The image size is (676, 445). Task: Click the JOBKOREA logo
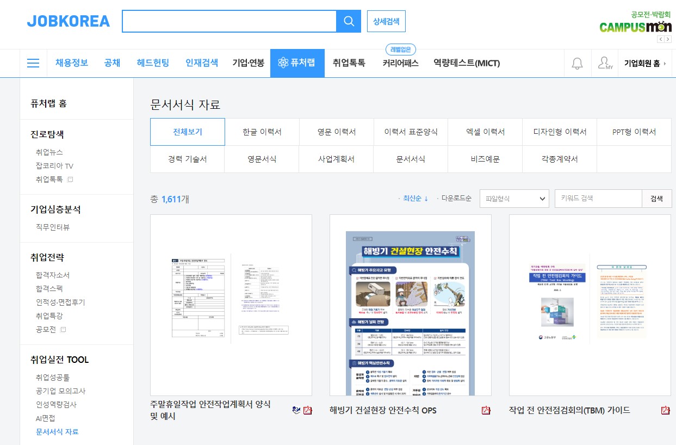tap(68, 21)
